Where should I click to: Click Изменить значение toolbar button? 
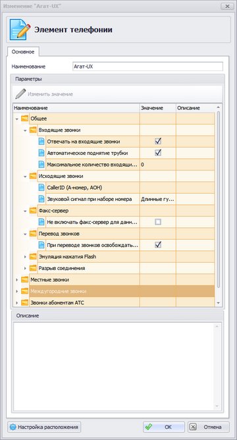point(44,94)
